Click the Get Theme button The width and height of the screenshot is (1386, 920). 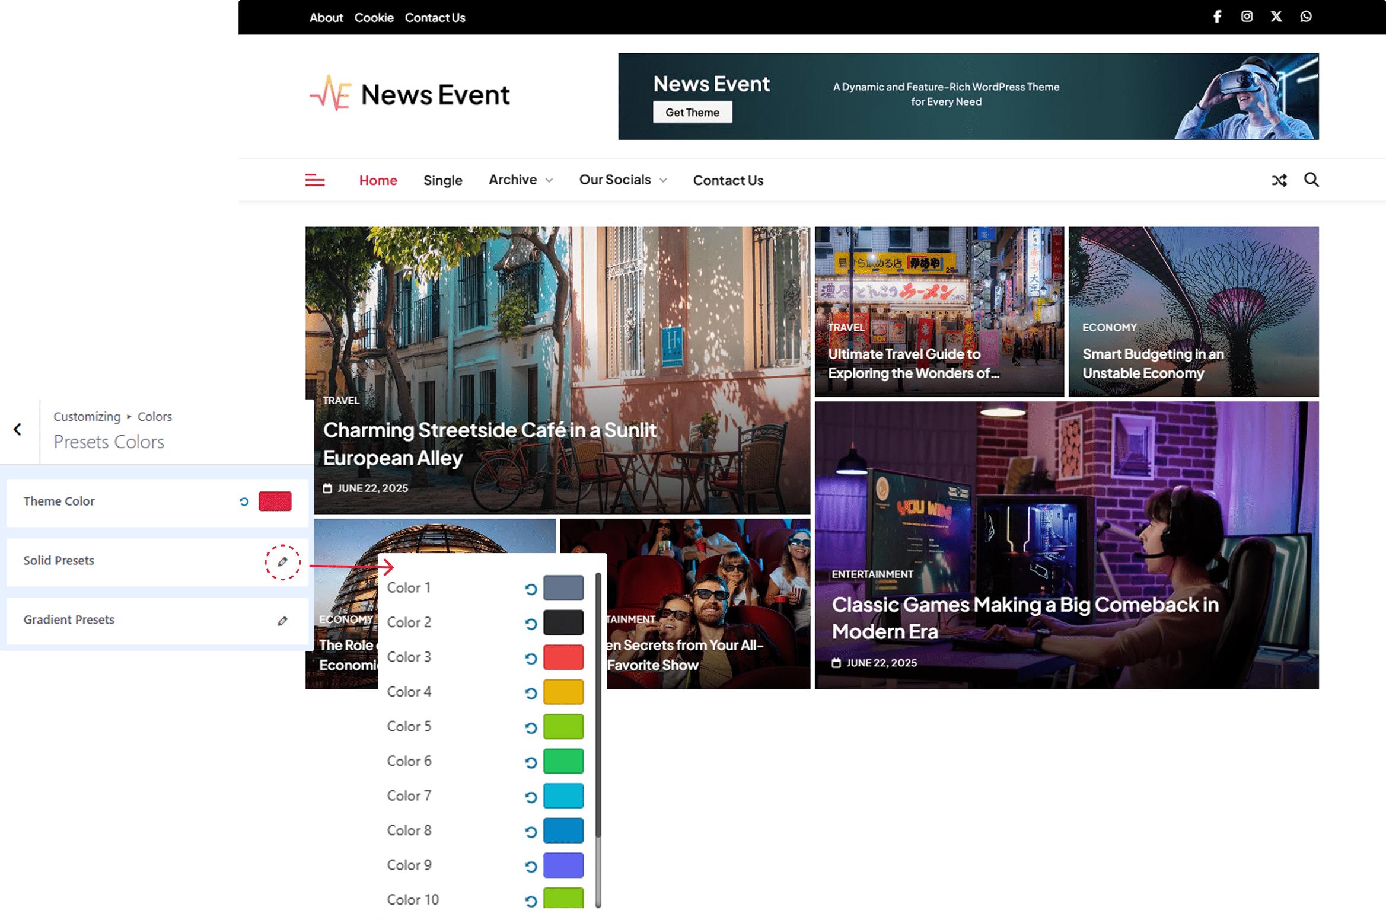coord(692,112)
